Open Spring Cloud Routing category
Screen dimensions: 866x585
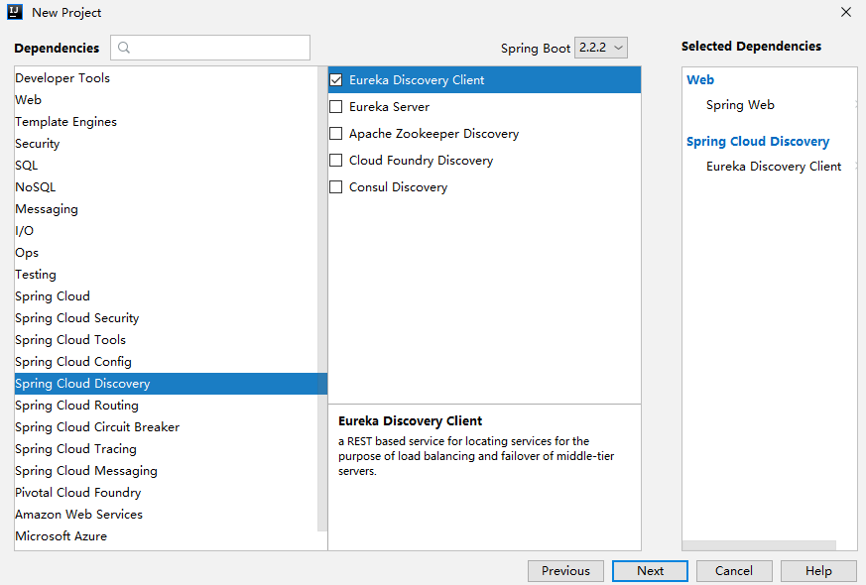pos(167,406)
